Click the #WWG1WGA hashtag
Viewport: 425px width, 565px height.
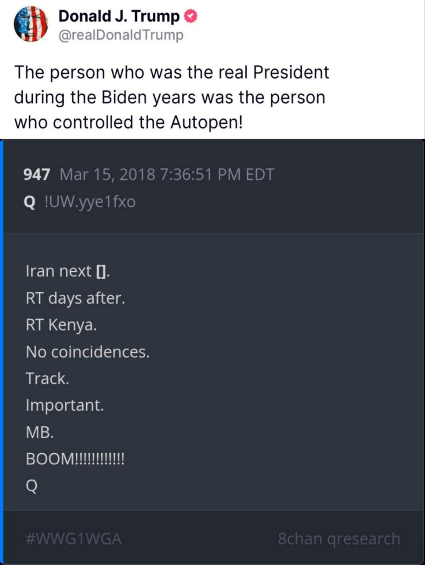pyautogui.click(x=74, y=539)
